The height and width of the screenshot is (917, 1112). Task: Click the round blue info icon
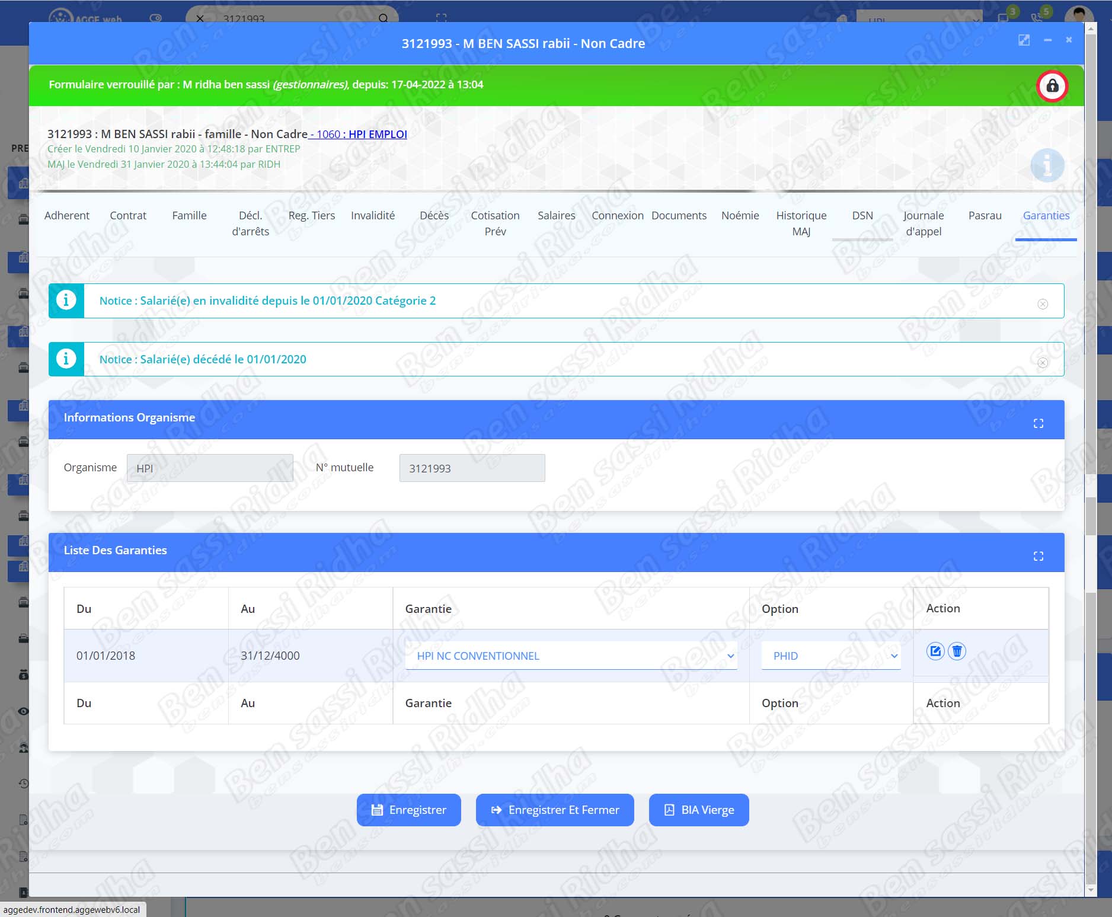(1047, 165)
